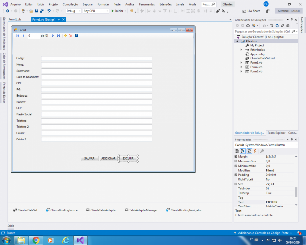Open Internet Explorer from taskbar

pyautogui.click(x=66, y=240)
